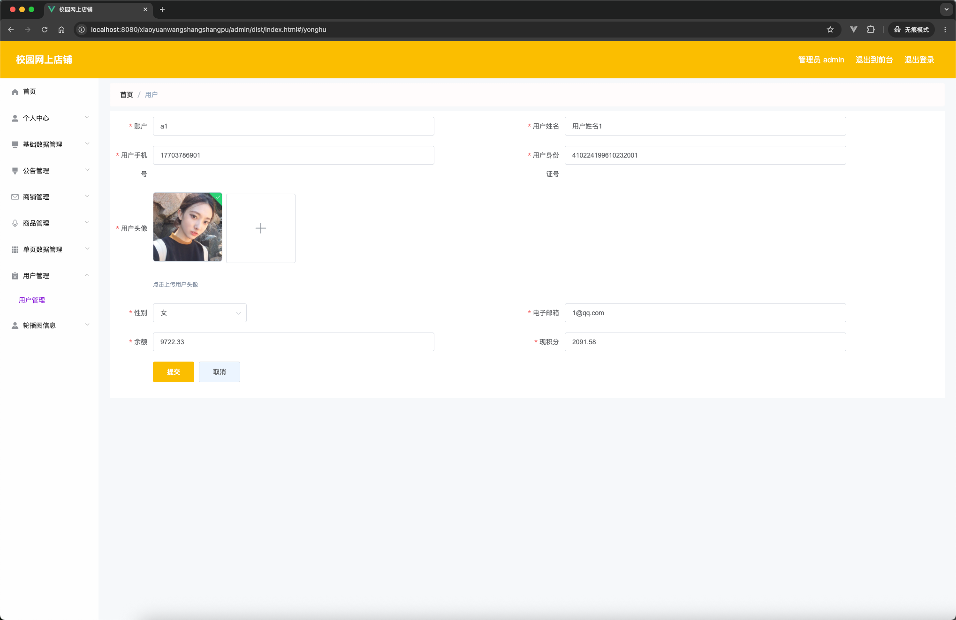Open the tab search dropdown arrow
The height and width of the screenshot is (620, 956).
(946, 9)
